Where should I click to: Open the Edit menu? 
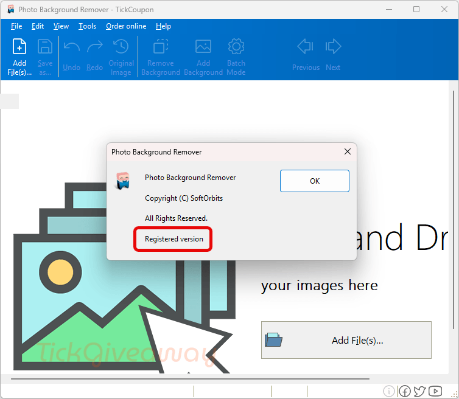[38, 26]
